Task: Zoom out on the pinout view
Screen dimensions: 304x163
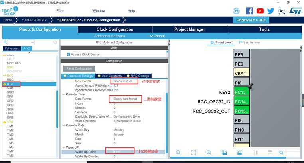Action: point(209,153)
